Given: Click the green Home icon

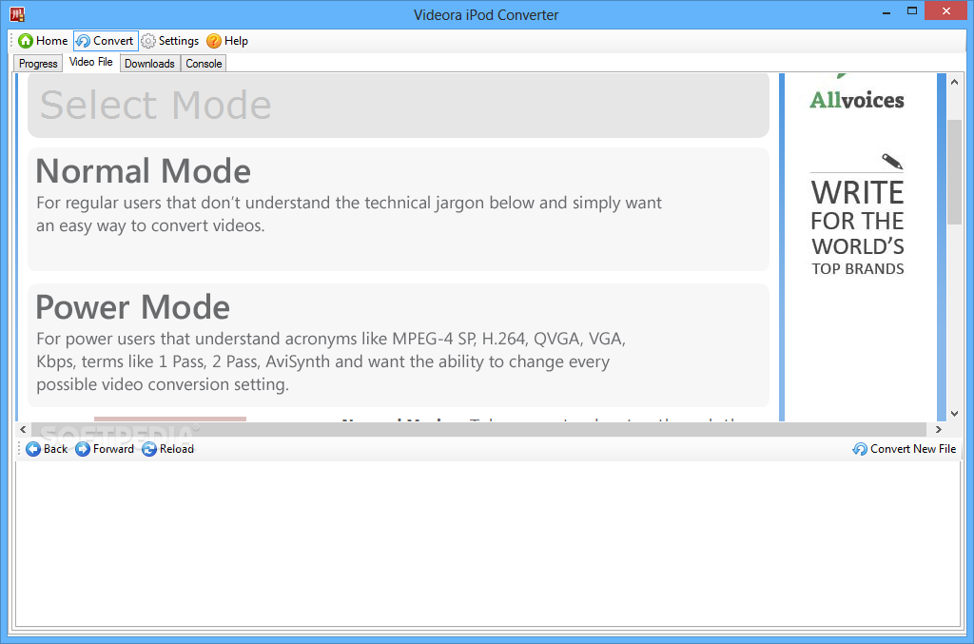Looking at the screenshot, I should click(x=26, y=41).
